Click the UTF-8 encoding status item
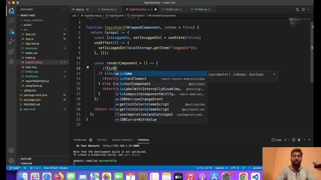This screenshot has height=180, width=321. [235, 168]
